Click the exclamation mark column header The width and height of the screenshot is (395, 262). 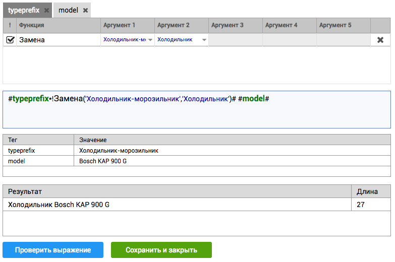point(10,25)
